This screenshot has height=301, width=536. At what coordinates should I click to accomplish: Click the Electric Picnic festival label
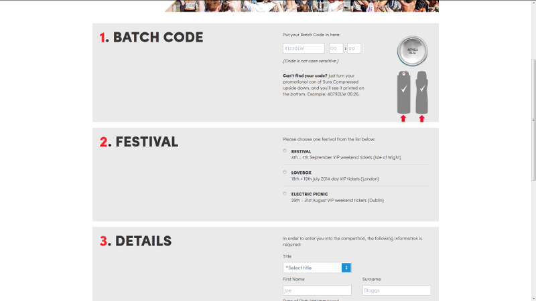[310, 194]
